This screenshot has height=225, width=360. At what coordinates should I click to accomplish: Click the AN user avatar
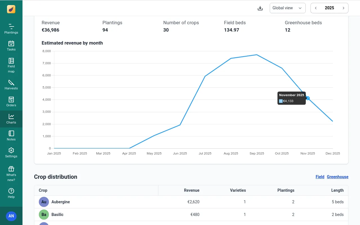[11, 216]
